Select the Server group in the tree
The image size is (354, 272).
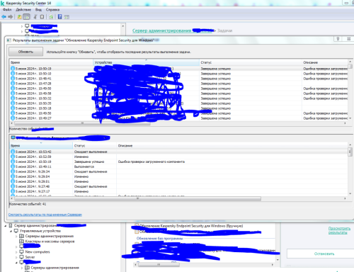(x=30, y=257)
